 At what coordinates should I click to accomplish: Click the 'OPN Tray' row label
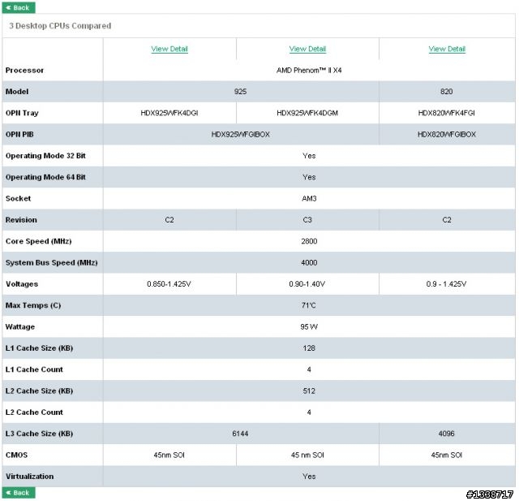click(22, 113)
